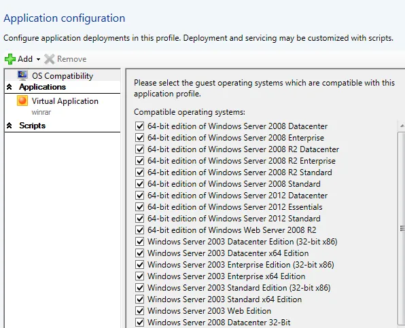Viewport: 405px width, 328px height.
Task: Click the orange Virtual Application icon
Action: [x=22, y=101]
